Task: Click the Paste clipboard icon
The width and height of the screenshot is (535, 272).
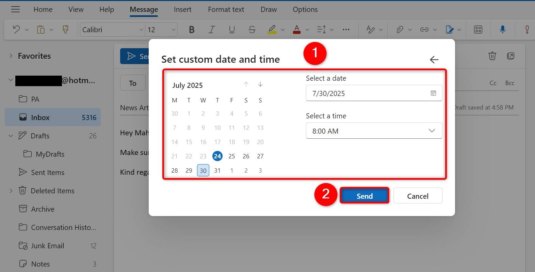Action: pos(40,30)
